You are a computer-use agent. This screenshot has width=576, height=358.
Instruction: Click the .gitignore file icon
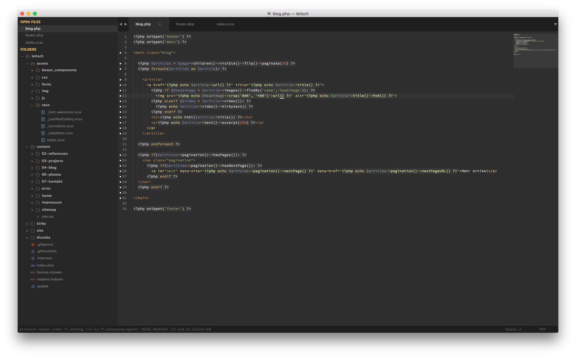point(33,245)
